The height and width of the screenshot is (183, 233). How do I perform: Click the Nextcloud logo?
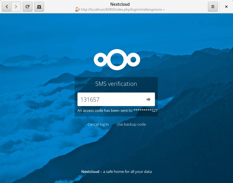point(117,60)
